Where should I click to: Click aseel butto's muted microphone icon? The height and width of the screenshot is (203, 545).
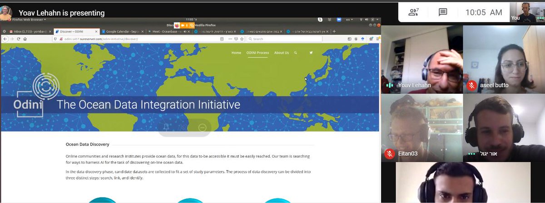(x=471, y=85)
